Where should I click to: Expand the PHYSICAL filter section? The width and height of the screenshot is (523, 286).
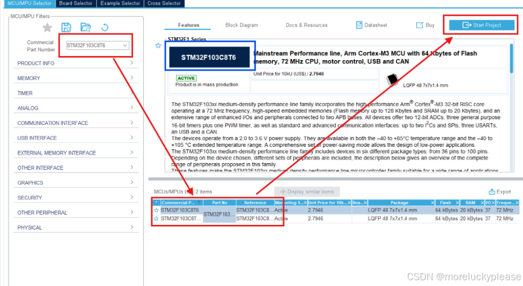coord(76,227)
